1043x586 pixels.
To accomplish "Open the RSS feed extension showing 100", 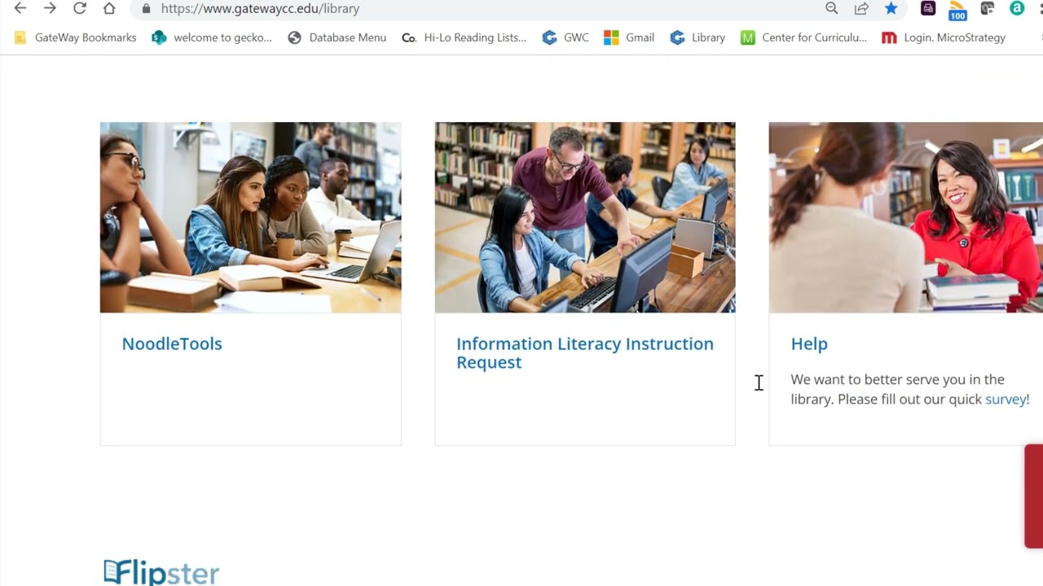I will pos(957,10).
